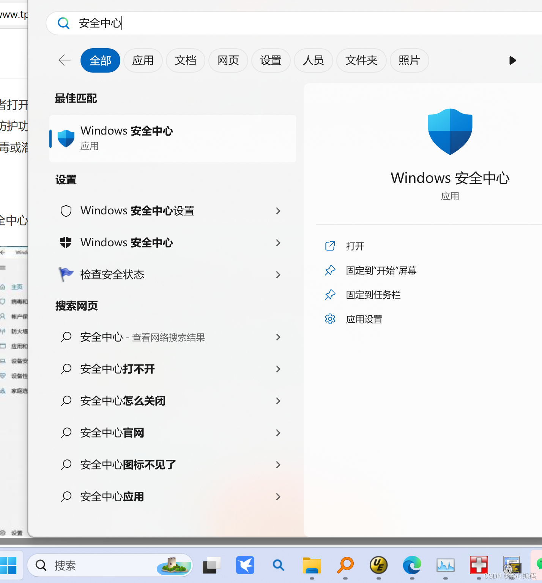Open File Explorer from the taskbar

coord(312,566)
